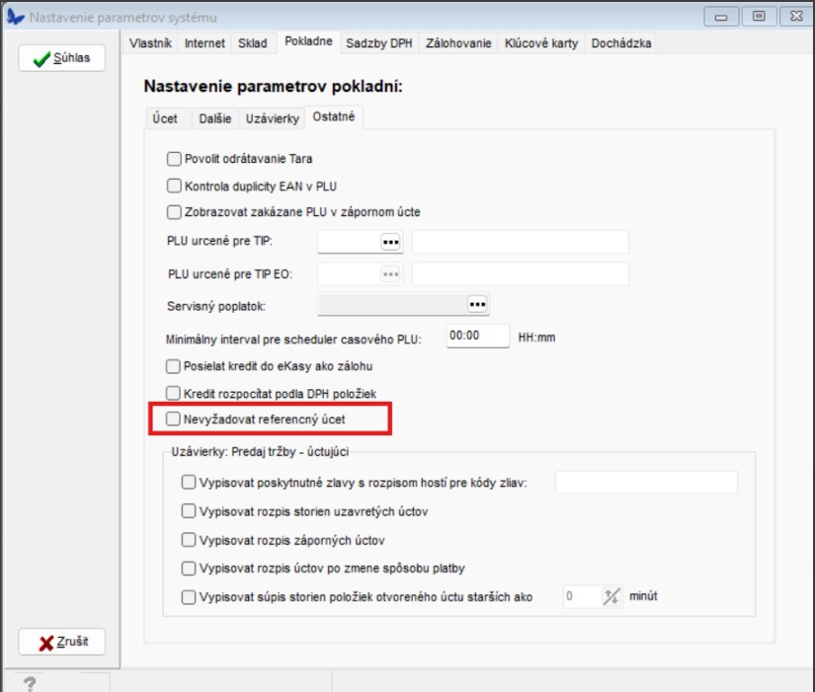Toggle Vypisovat rozpis záporných úctov

point(189,540)
